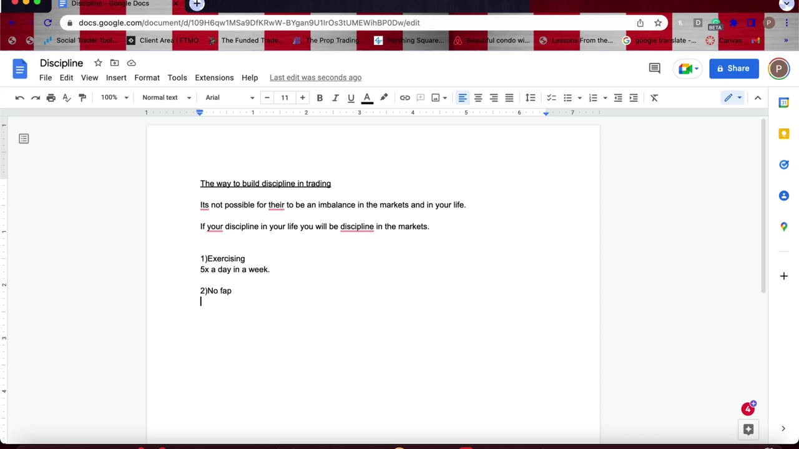Open the View menu
Viewport: 799px width, 449px height.
[x=89, y=78]
